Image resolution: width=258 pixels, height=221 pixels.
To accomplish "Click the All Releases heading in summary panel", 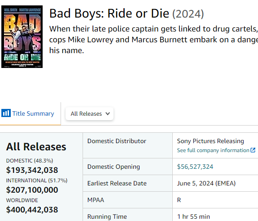I will point(36,147).
